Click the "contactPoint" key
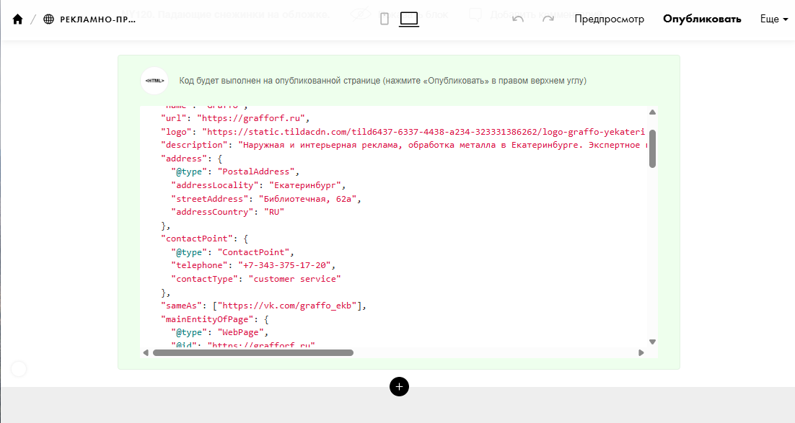The height and width of the screenshot is (423, 795). [197, 239]
